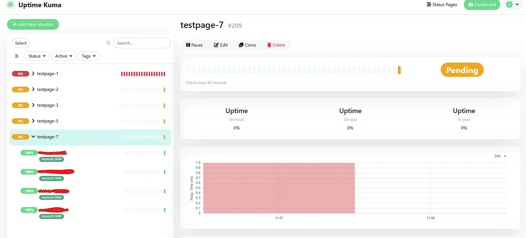This screenshot has width=526, height=238.
Task: Collapse the testpage-7 monitor group
Action: (33, 136)
